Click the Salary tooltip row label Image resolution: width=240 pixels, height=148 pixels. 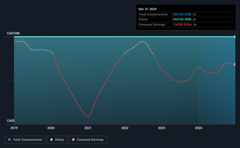(143, 20)
